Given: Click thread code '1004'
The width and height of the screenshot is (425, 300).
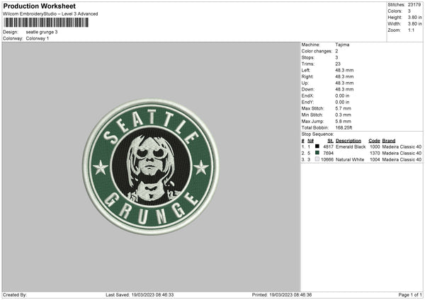Looking at the screenshot, I should [x=375, y=160].
